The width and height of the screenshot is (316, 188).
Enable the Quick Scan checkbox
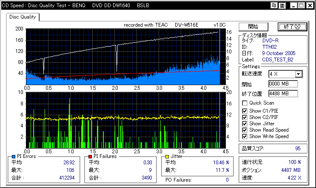[x=245, y=103]
